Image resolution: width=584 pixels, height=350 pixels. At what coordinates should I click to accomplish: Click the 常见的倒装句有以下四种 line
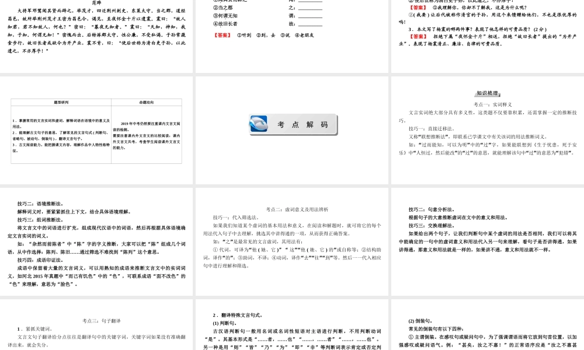(436, 329)
